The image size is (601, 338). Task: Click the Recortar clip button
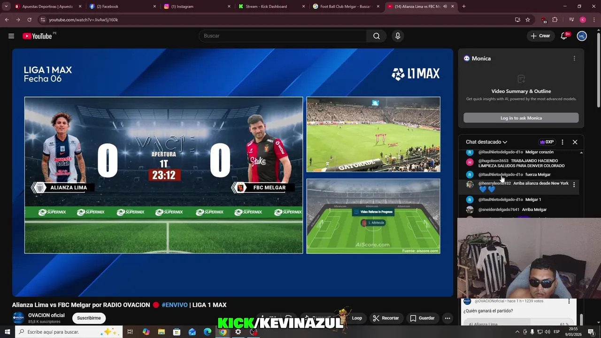[385, 318]
